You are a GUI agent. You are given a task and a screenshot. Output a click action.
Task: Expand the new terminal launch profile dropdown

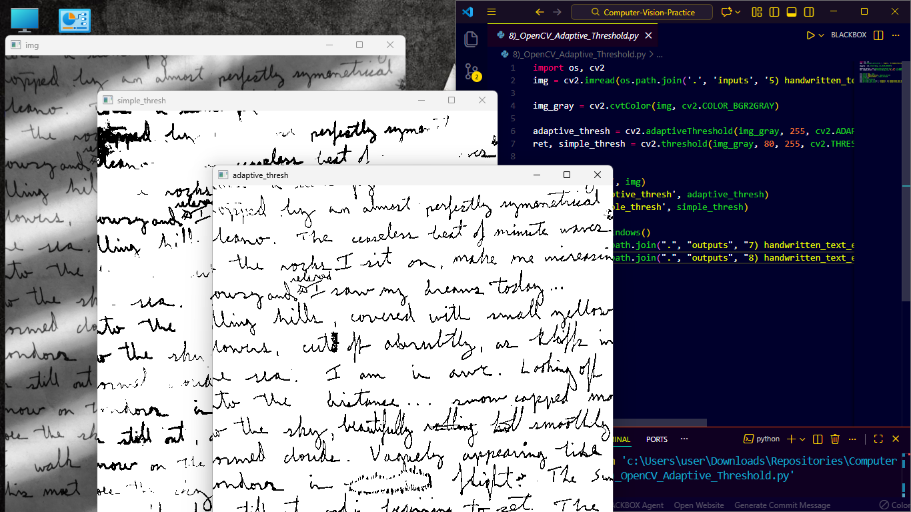802,439
